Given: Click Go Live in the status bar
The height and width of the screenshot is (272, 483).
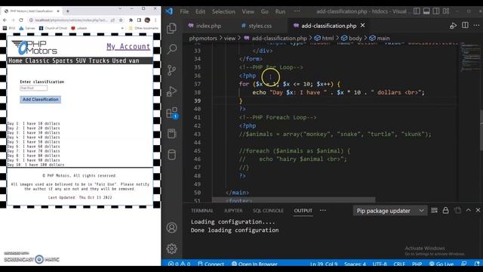Looking at the screenshot, I should point(441,264).
